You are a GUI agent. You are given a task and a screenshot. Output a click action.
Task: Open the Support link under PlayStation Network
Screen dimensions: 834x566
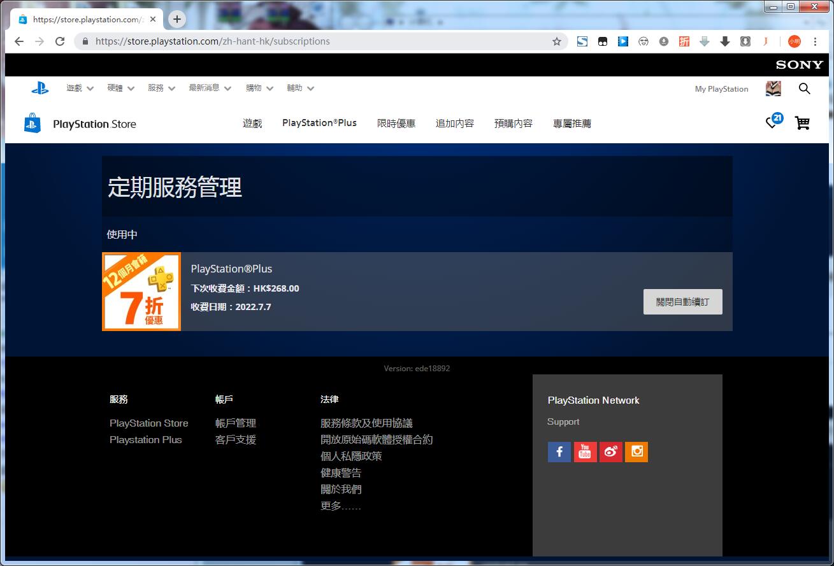563,422
